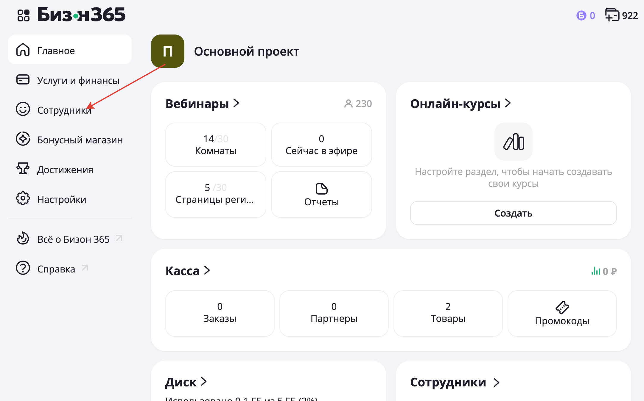Click the Промокоды ticket icon
644x401 pixels.
coord(562,308)
